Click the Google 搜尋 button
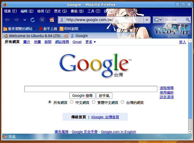The width and height of the screenshot is (194, 143). point(82,96)
